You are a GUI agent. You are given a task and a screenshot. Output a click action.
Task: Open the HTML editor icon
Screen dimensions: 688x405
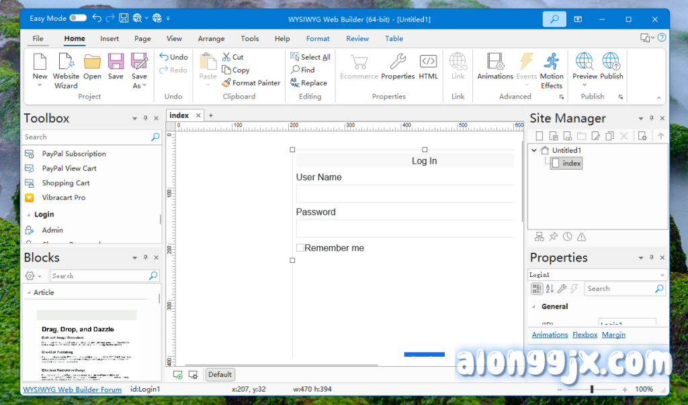point(428,68)
